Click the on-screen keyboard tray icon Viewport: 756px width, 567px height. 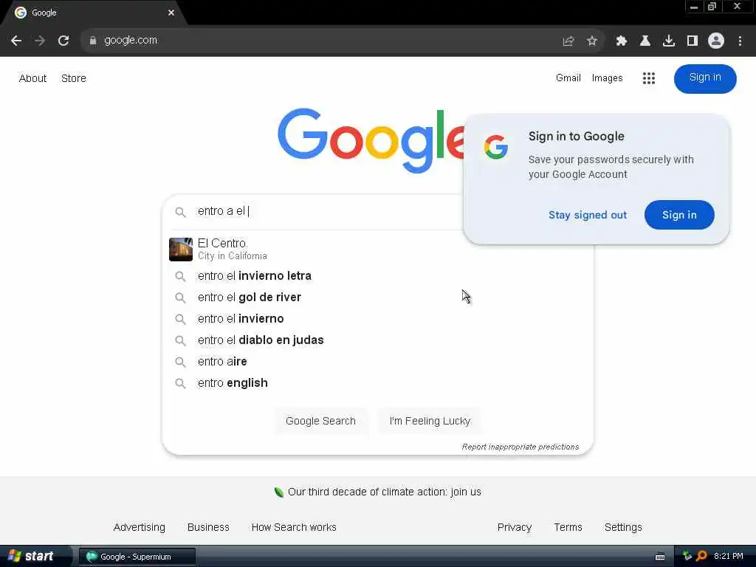pos(661,557)
